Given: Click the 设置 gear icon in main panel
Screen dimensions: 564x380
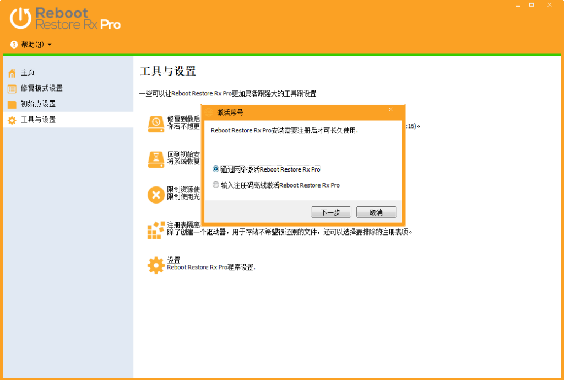Looking at the screenshot, I should tap(156, 265).
